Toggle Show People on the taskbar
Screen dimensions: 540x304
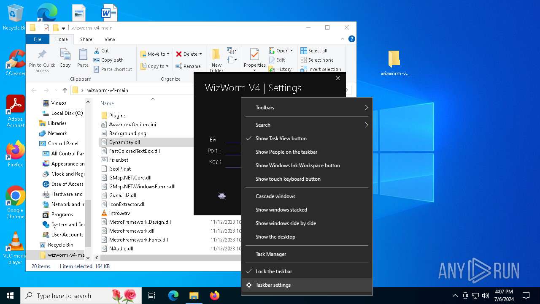pos(307,152)
